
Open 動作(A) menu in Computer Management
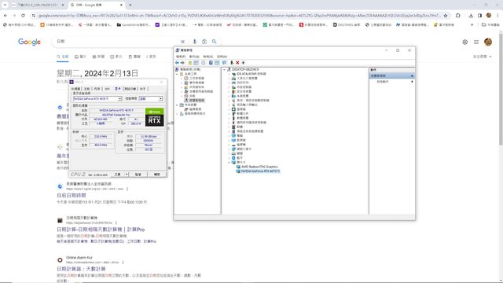pos(194,57)
